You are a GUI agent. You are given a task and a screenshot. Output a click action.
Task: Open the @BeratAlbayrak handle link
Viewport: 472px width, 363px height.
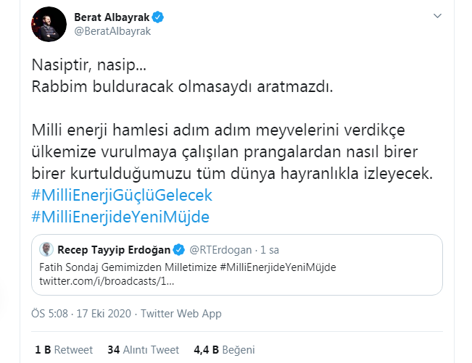pyautogui.click(x=112, y=31)
